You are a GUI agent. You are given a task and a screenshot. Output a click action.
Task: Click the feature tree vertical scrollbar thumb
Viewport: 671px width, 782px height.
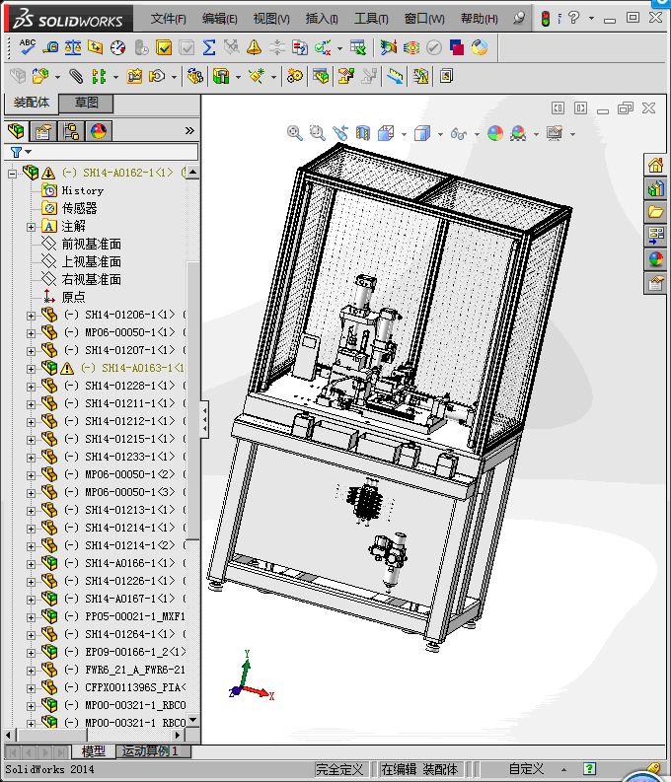coord(193,400)
